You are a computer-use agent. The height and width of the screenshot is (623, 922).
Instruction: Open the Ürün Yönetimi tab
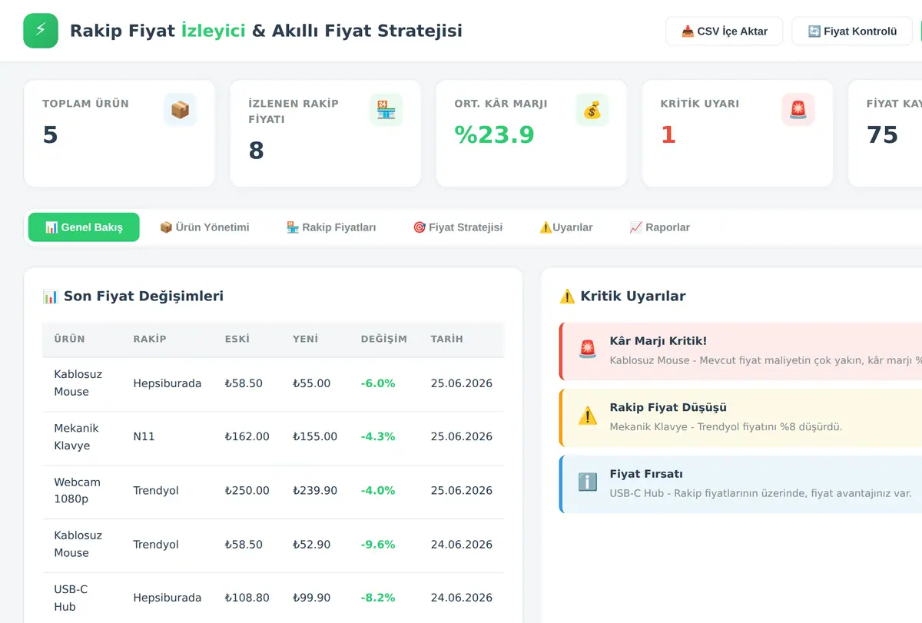coord(204,227)
